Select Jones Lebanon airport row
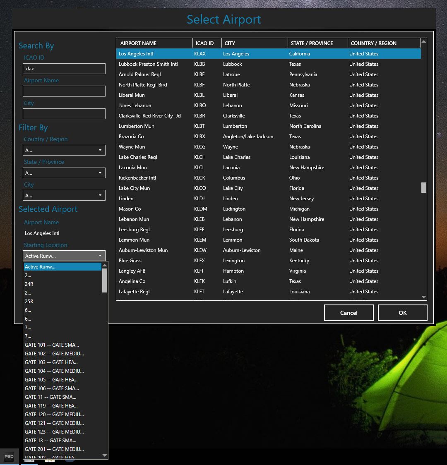Screen dimensions: 447x465 point(269,105)
